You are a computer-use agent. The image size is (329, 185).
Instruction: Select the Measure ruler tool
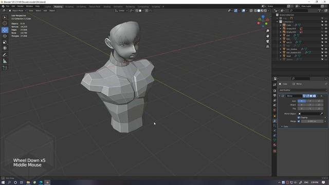click(x=5, y=61)
